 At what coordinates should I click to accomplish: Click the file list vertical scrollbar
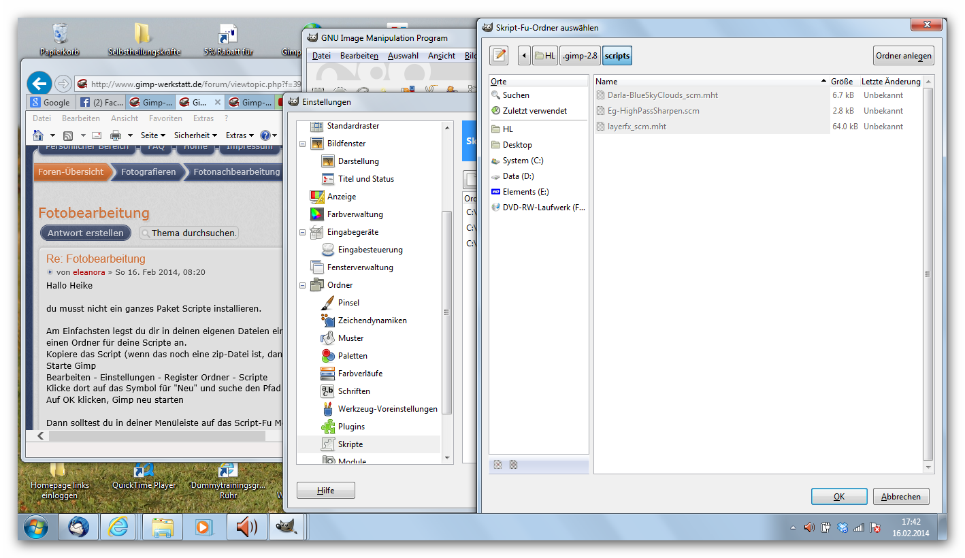coord(928,274)
